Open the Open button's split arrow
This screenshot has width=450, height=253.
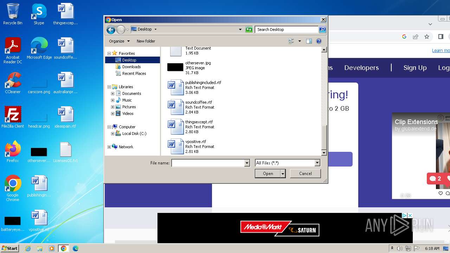pyautogui.click(x=283, y=174)
